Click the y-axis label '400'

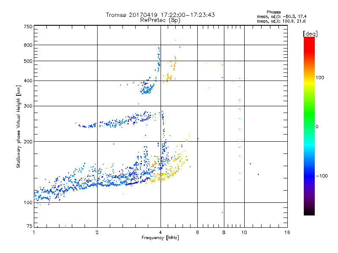coord(28,81)
